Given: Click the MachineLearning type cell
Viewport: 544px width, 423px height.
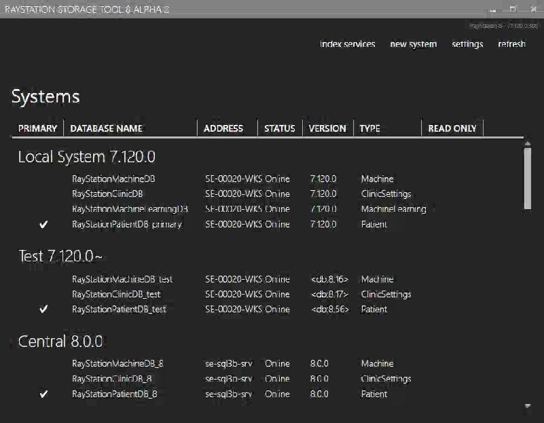Looking at the screenshot, I should click(393, 209).
